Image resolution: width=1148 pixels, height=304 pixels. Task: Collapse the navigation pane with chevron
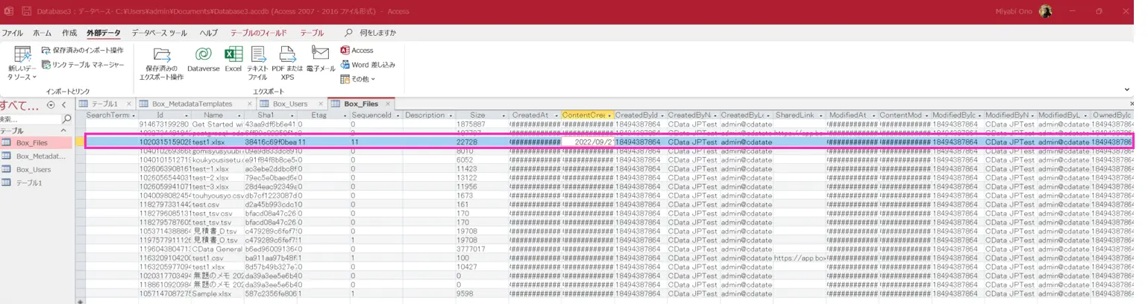[65, 105]
